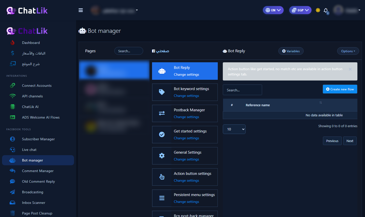Screen dimensions: 365x217
Task: Focus the Pages search field
Action: click(x=129, y=51)
